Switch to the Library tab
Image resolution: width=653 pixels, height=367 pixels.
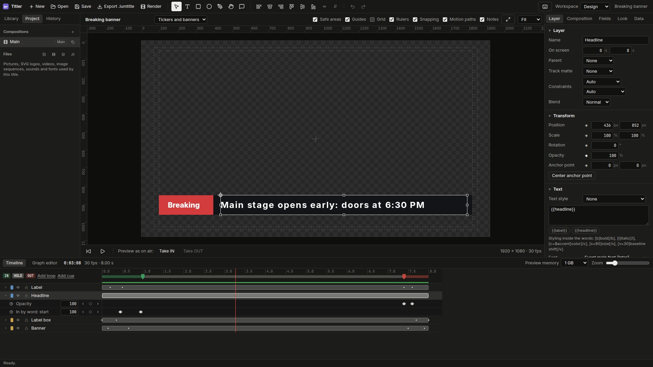pyautogui.click(x=12, y=19)
